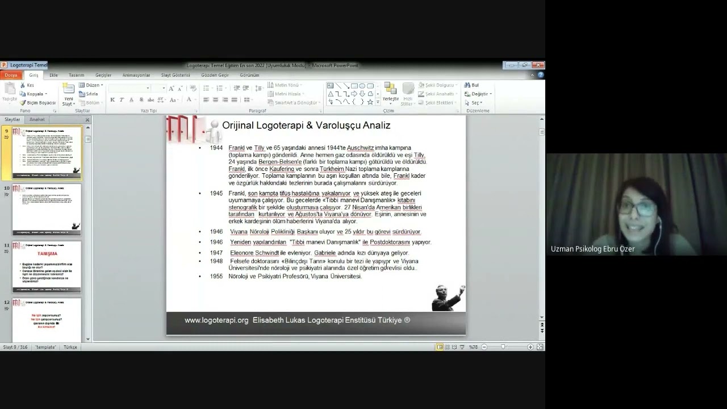Open the Yerleştir arrange dropdown
Screen dimensions: 727x409
point(391,94)
